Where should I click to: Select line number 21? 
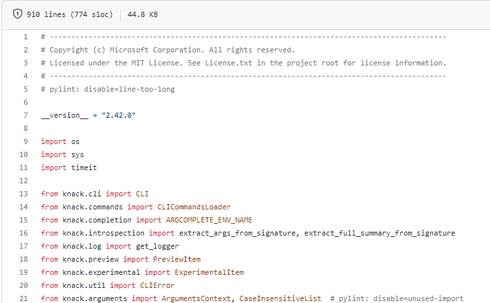[23, 298]
